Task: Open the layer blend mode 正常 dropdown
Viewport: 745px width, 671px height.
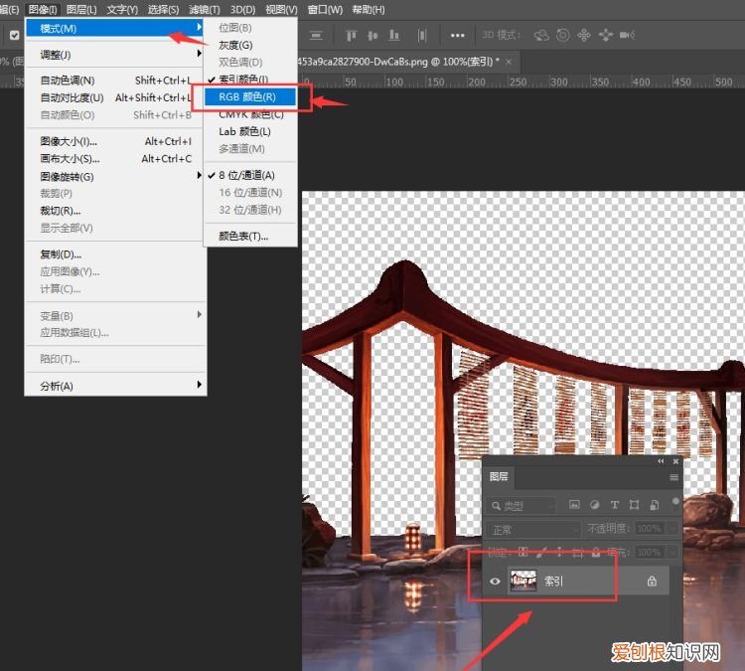Action: pyautogui.click(x=534, y=529)
